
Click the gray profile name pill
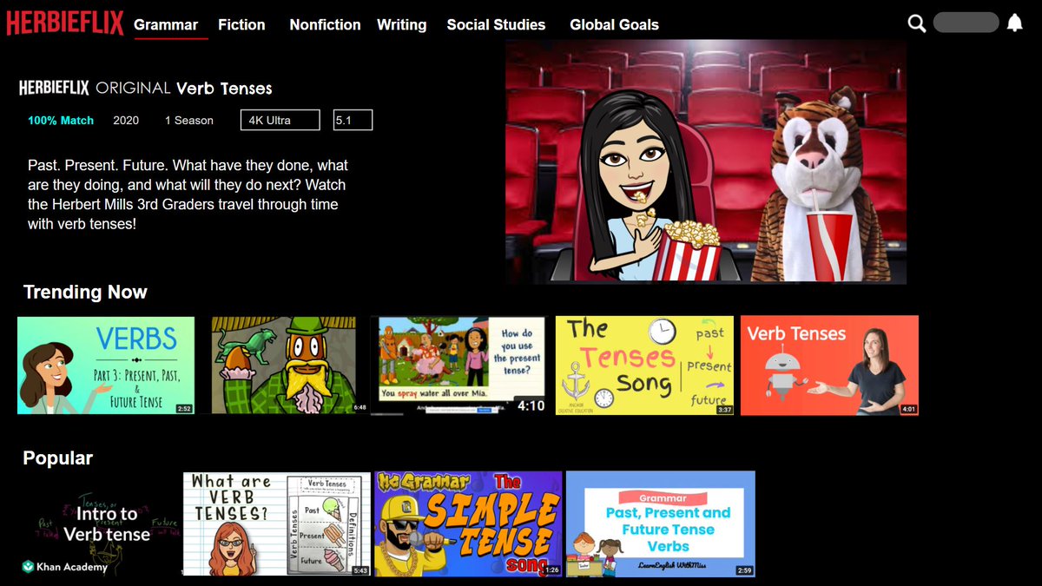966,23
